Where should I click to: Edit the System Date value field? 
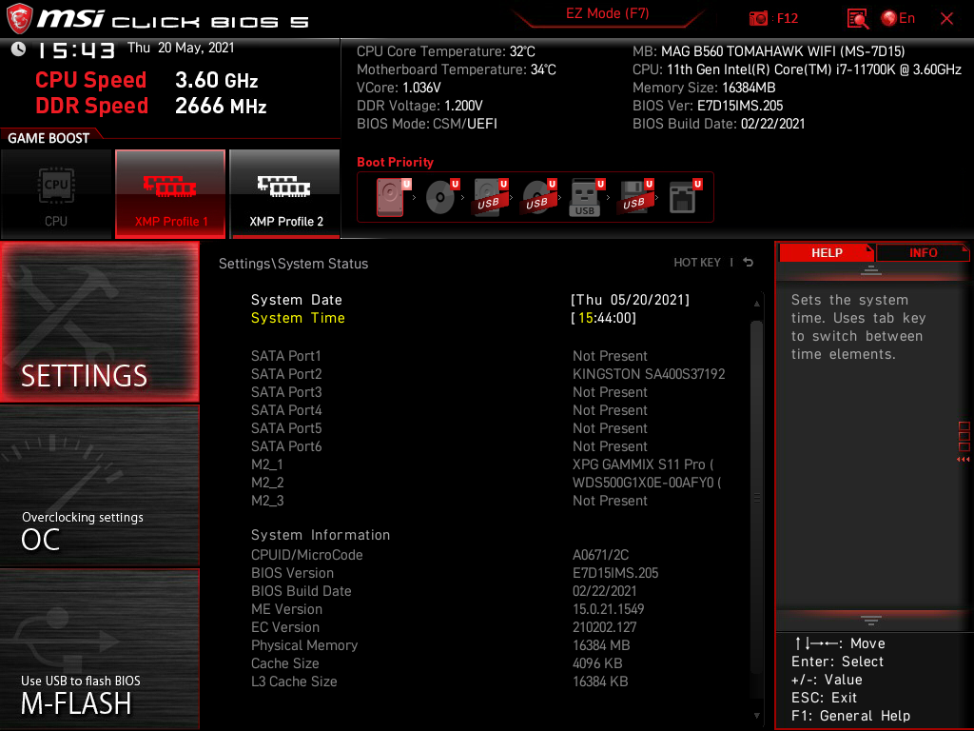tap(630, 300)
